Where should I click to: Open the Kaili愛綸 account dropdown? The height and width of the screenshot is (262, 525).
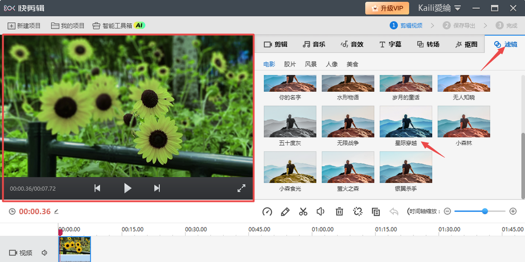(x=440, y=8)
